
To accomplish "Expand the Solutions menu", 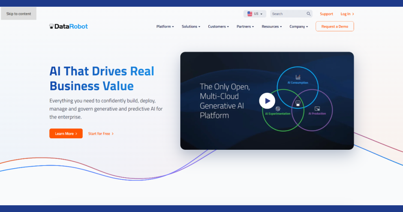I will coord(191,26).
